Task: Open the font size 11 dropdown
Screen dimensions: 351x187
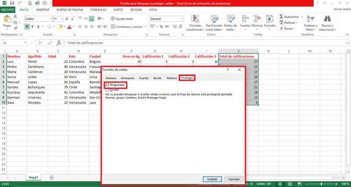Action: tap(62, 19)
